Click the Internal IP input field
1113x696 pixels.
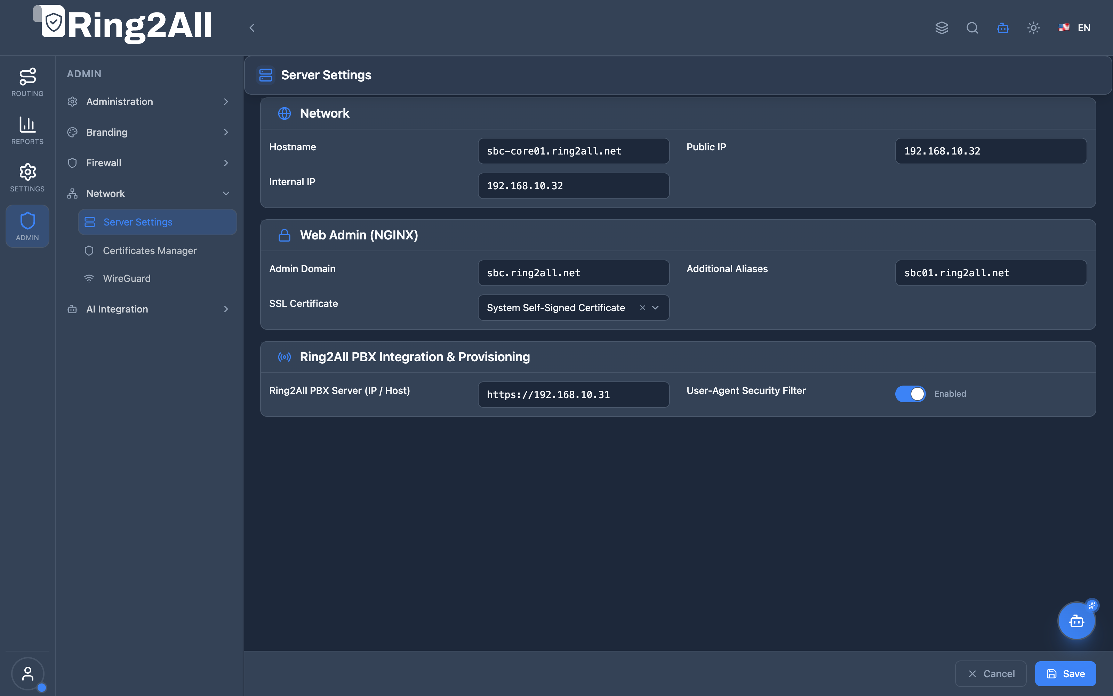(x=574, y=186)
